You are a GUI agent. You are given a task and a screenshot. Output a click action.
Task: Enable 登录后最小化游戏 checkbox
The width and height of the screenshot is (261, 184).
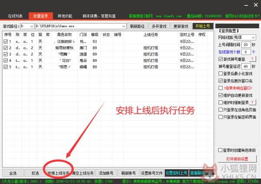coord(221,73)
